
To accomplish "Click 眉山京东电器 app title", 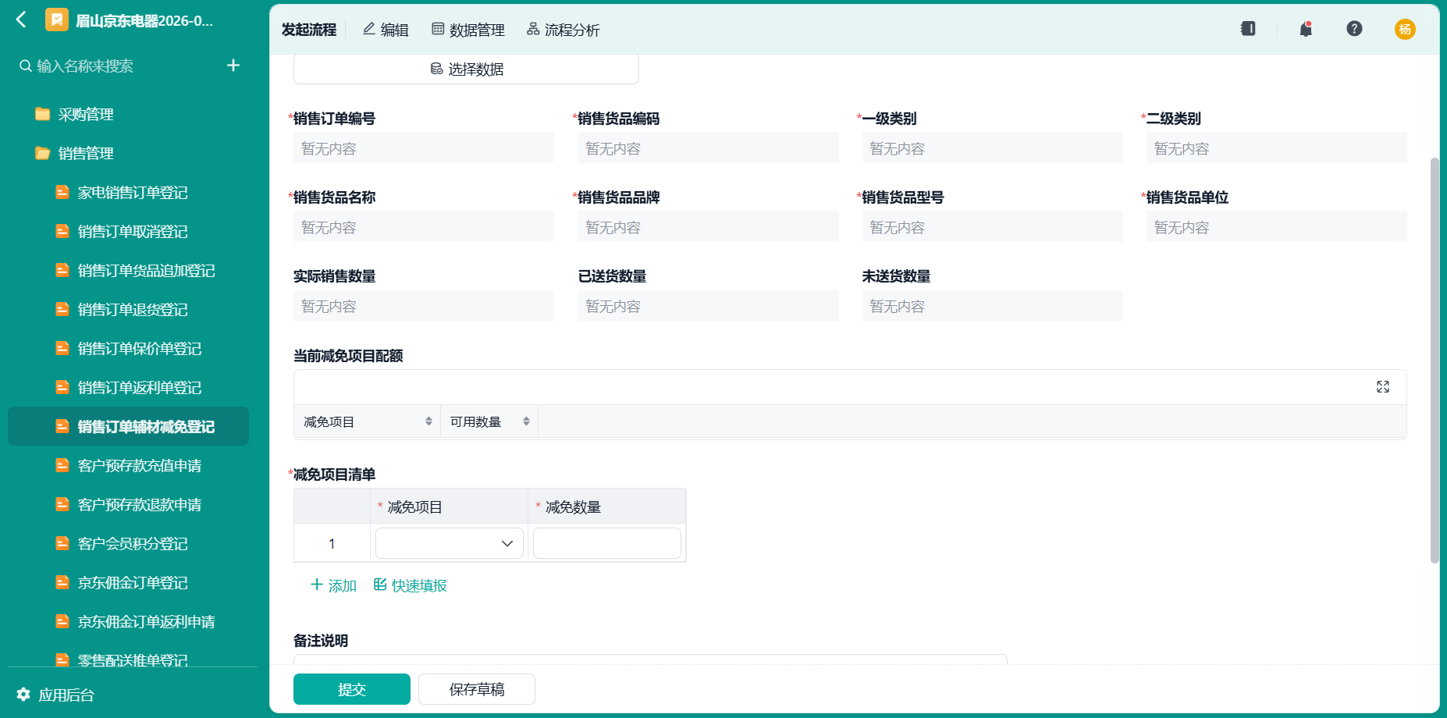I will point(144,21).
